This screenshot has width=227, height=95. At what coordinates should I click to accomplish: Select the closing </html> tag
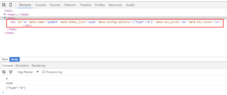click(9, 33)
